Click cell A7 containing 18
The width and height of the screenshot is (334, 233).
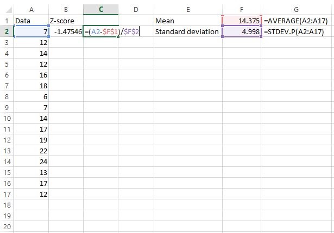[x=31, y=86]
